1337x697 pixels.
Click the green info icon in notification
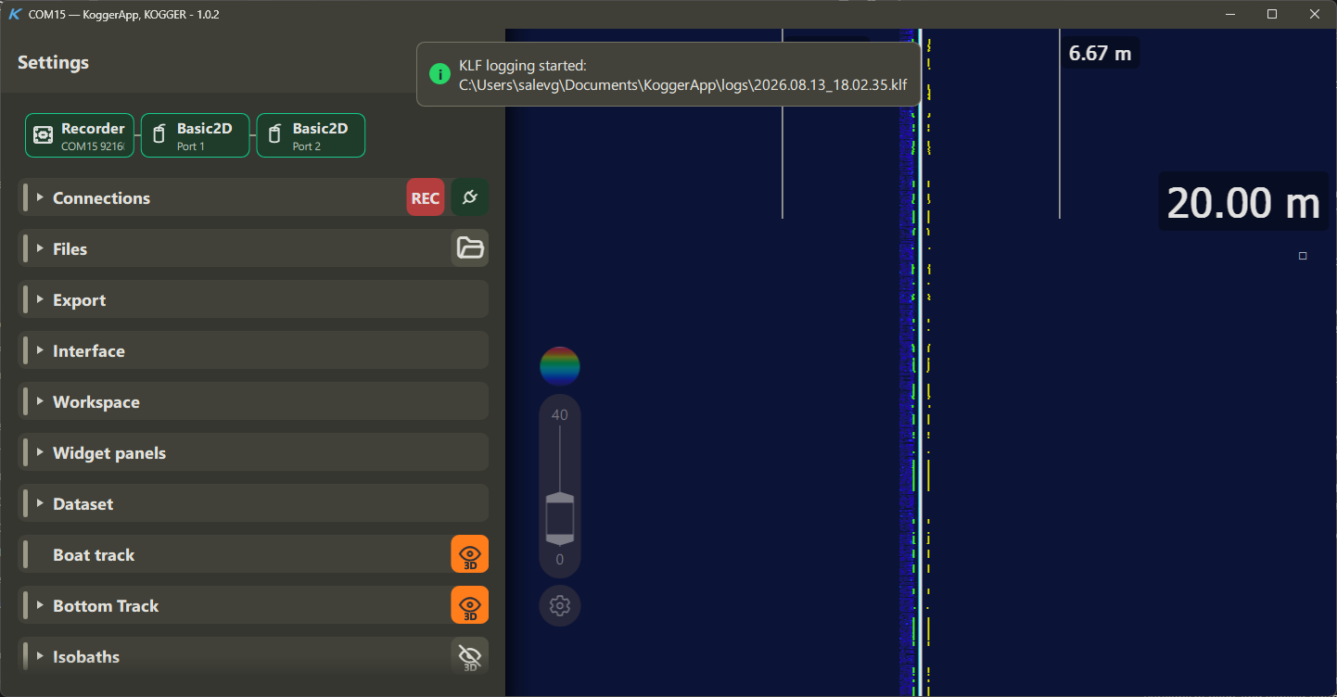439,74
